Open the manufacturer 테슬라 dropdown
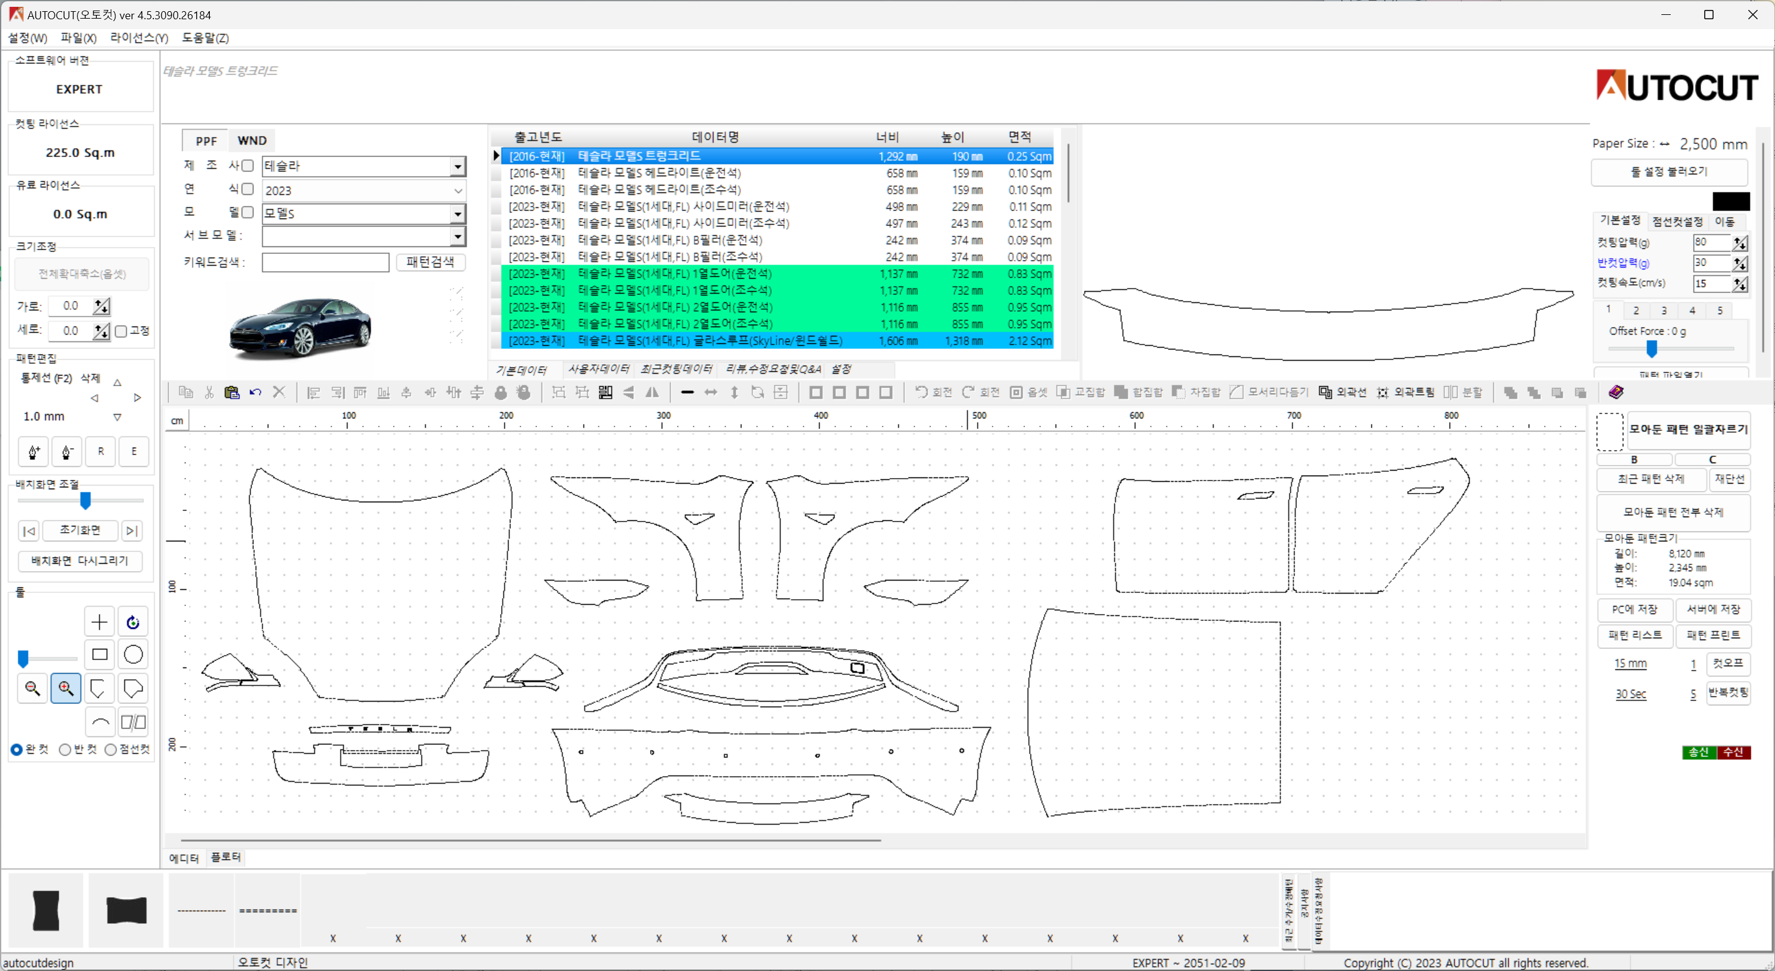 tap(458, 166)
